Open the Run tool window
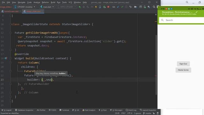Screen dimensions: 204x115 point(103,110)
